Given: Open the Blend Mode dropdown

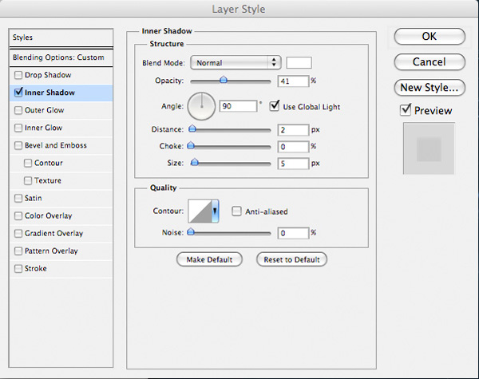Looking at the screenshot, I should (x=236, y=62).
